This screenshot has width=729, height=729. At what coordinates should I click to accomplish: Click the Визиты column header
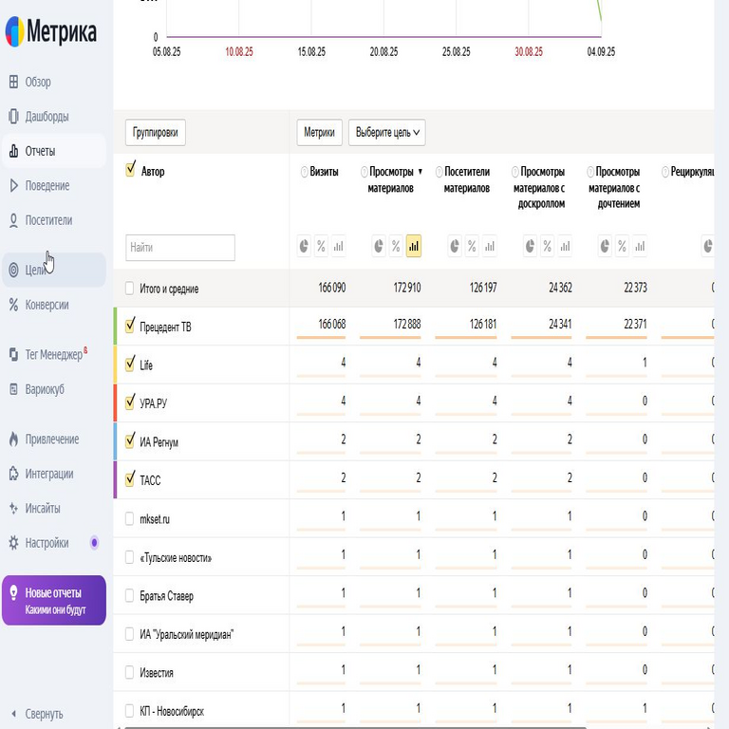pyautogui.click(x=324, y=172)
